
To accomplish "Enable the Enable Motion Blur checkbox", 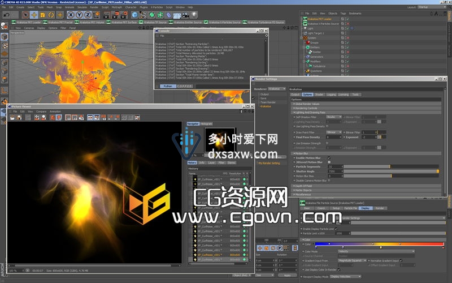I will 329,158.
